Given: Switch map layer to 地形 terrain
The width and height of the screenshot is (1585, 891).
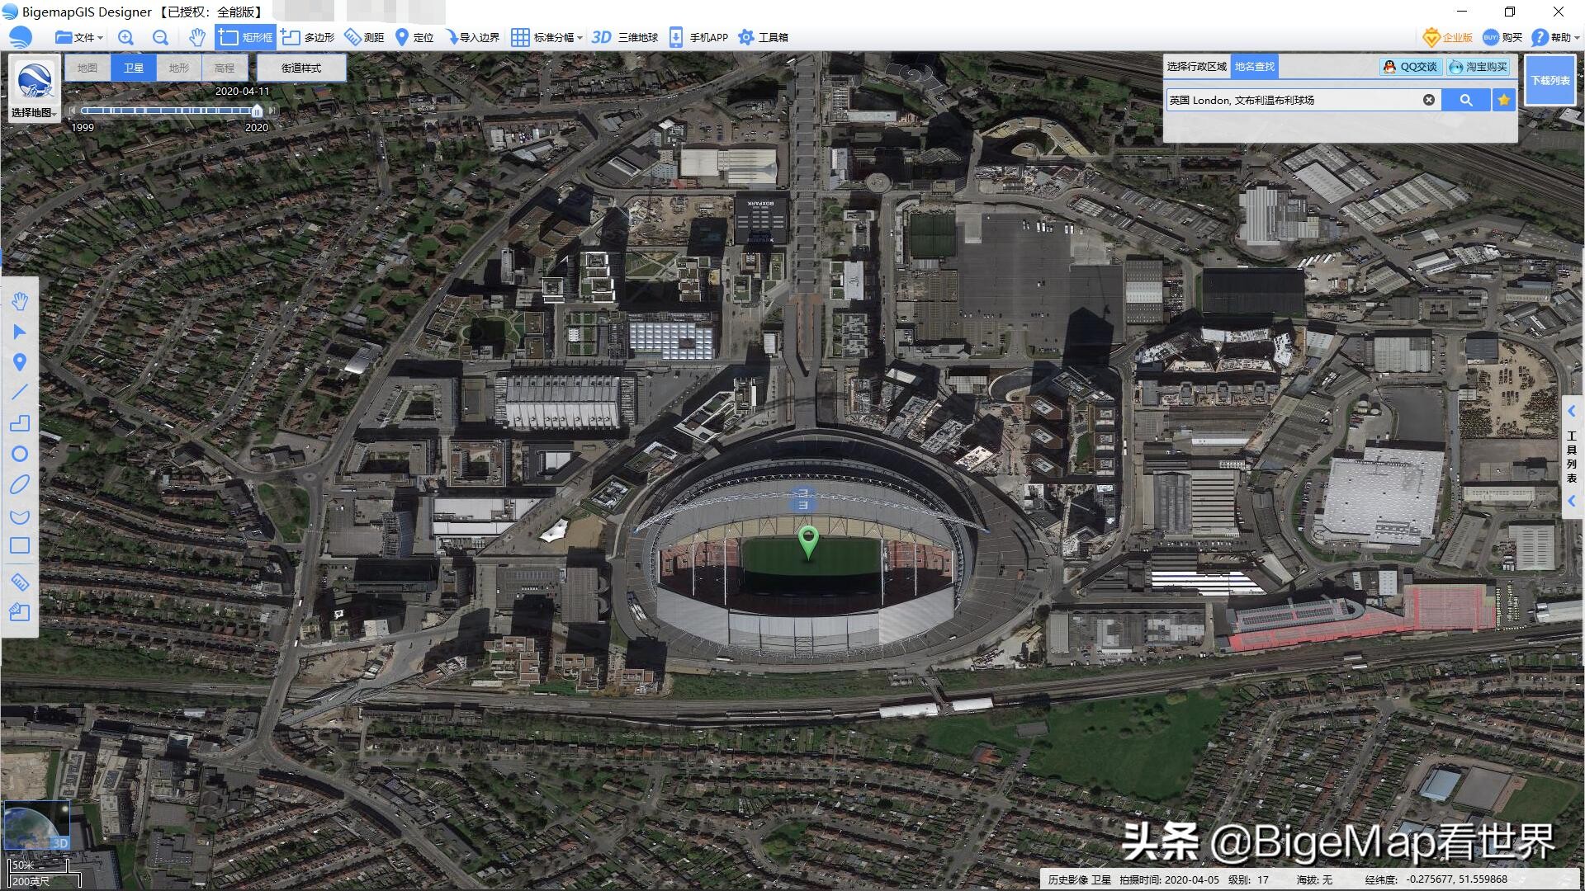Looking at the screenshot, I should [179, 68].
